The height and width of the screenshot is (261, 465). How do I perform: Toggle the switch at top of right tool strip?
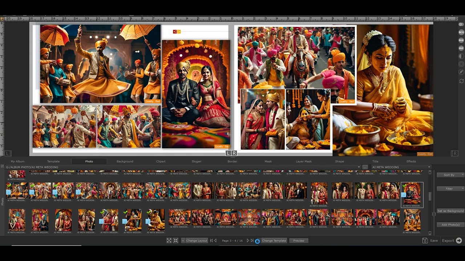(x=461, y=24)
